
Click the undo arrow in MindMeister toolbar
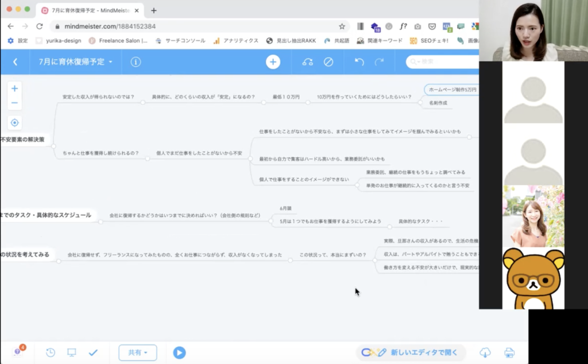coord(359,62)
